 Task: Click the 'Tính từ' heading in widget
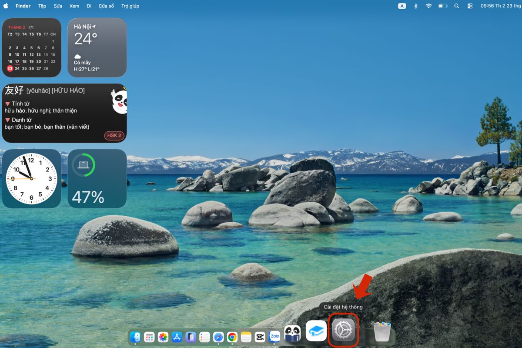coord(20,104)
